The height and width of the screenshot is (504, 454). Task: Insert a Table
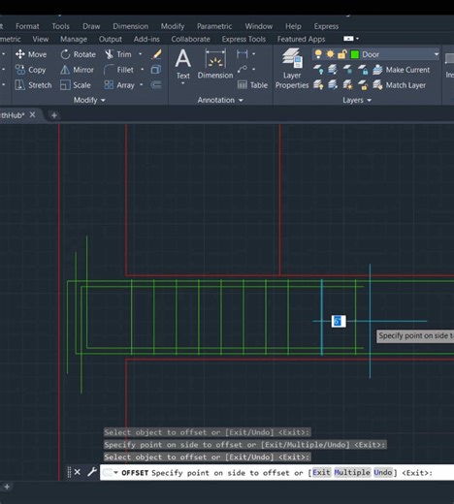(252, 85)
